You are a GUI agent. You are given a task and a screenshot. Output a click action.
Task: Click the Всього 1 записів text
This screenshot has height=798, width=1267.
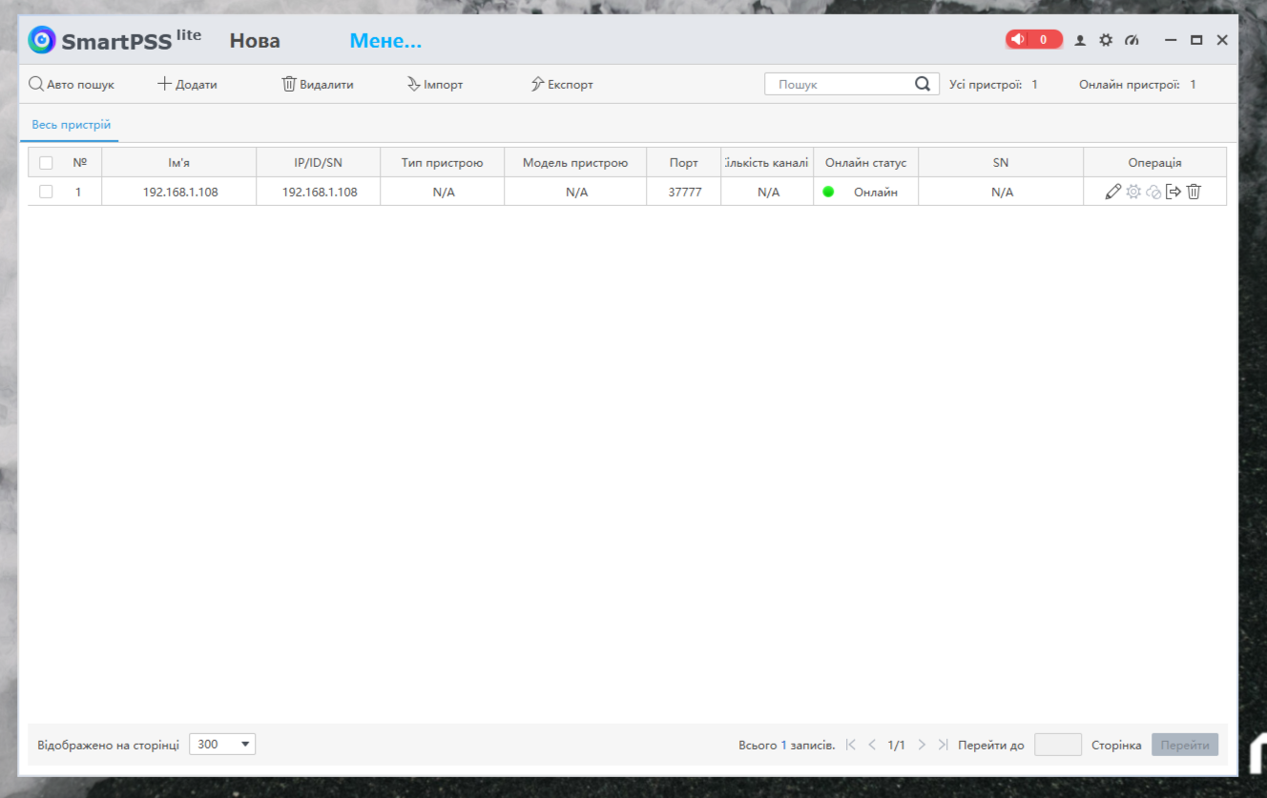pyautogui.click(x=787, y=745)
